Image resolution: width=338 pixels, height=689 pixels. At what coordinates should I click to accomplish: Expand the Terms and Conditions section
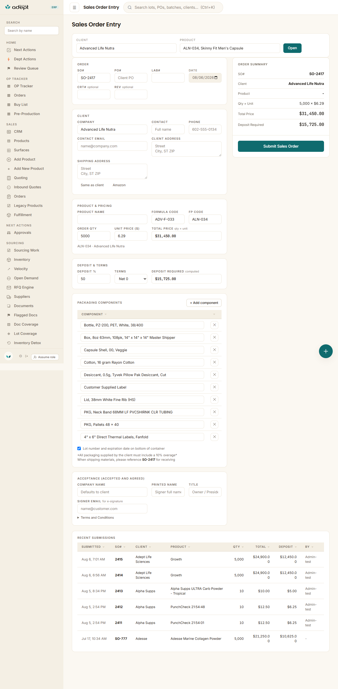[x=96, y=518]
